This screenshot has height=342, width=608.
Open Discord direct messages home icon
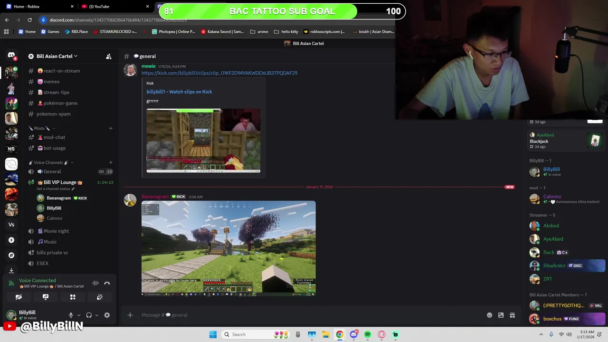coord(11,56)
